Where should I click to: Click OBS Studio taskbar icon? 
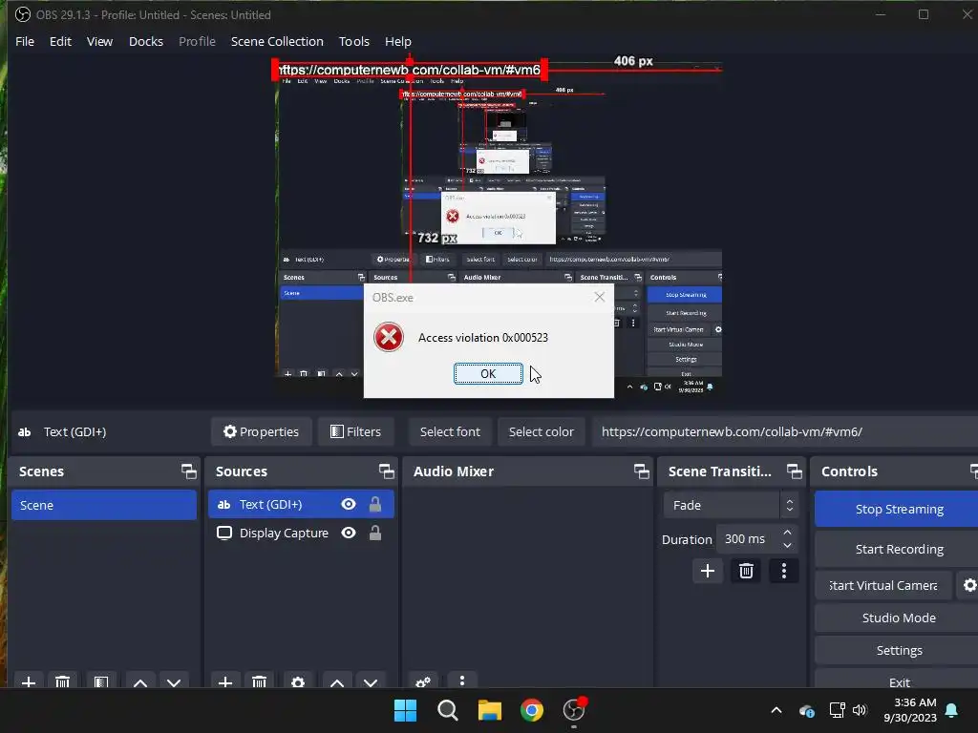tap(574, 710)
